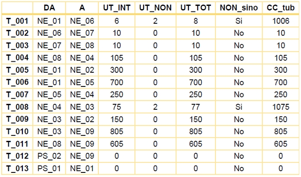Select the Si cell in row T_001
This screenshot has height=177, width=301.
tap(239, 21)
